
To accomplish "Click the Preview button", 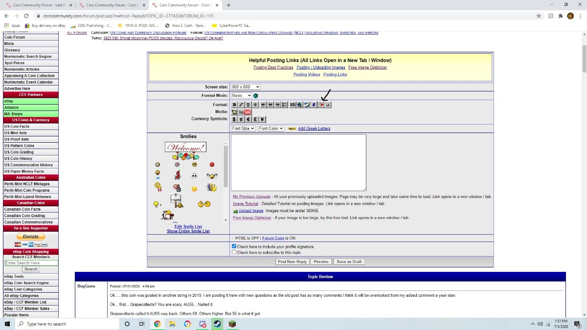I will [x=321, y=262].
